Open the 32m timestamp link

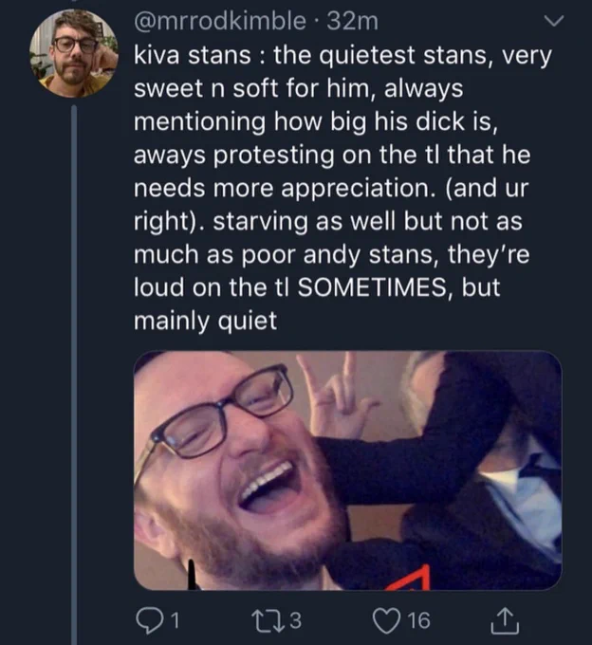353,21
